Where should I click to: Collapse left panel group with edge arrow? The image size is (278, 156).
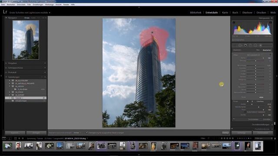[x=1, y=76]
